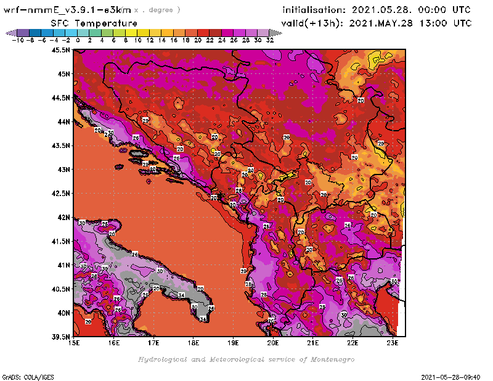The image size is (493, 381).
Task: Click the 15E longitude label
Action: click(x=74, y=343)
